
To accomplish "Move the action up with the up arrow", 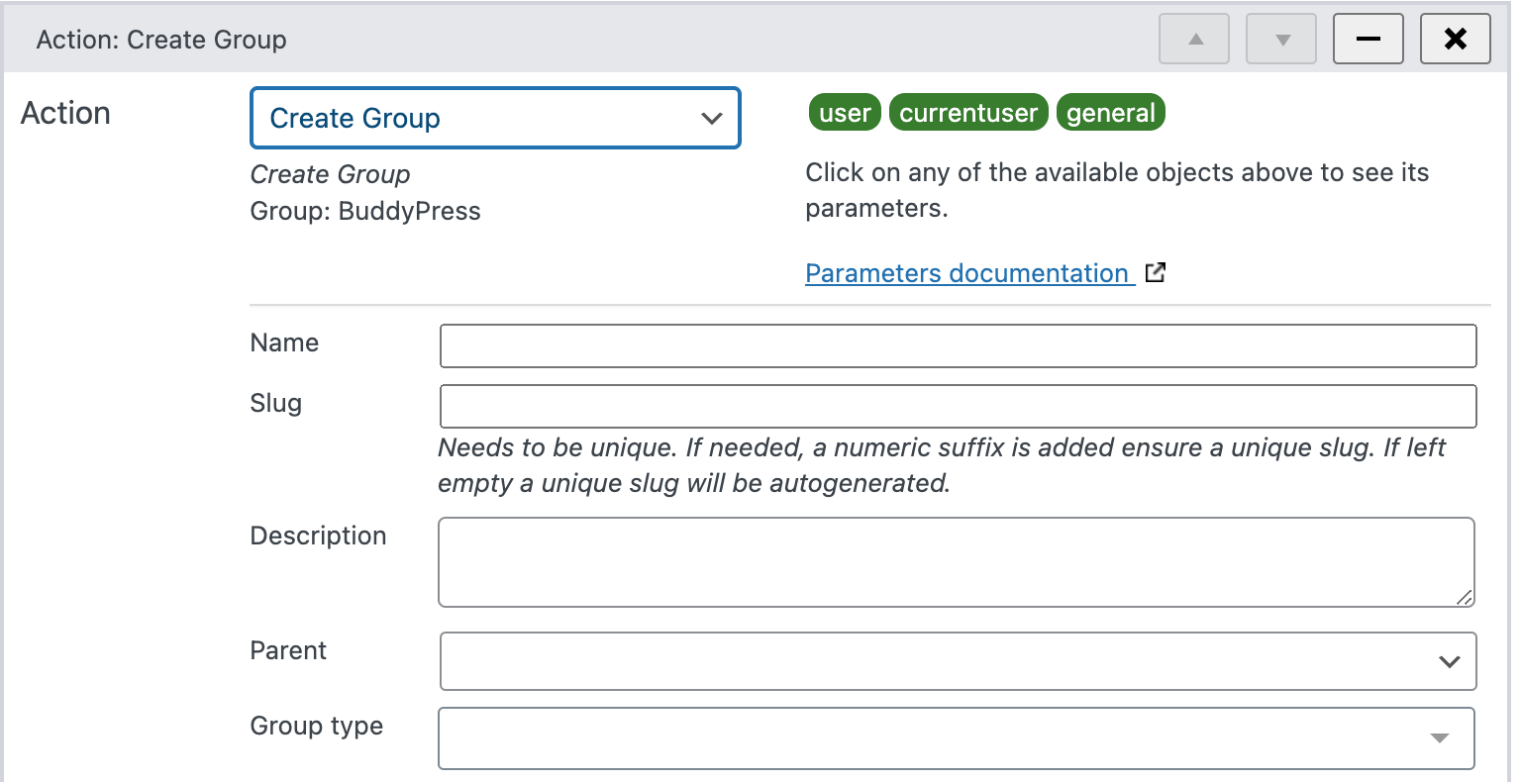I will coord(1193,39).
